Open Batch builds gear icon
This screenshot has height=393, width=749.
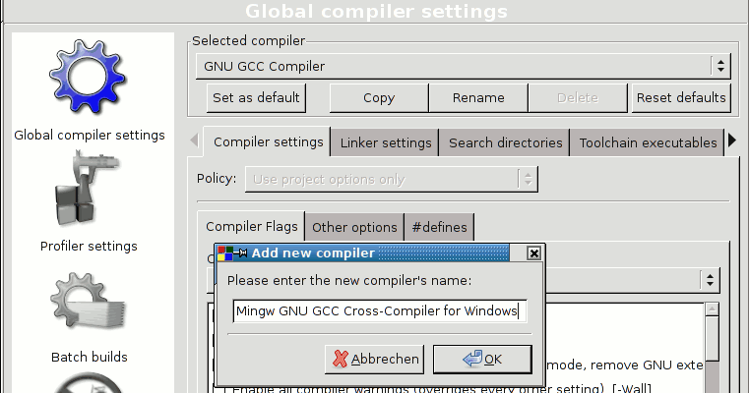(88, 302)
